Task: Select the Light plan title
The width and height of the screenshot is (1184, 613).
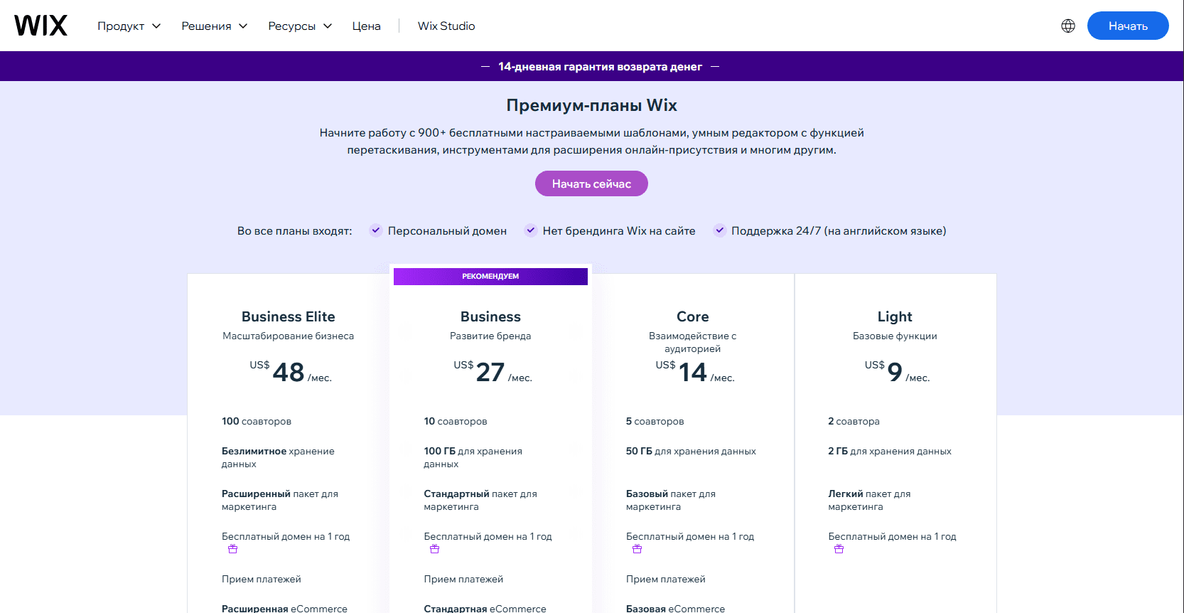Action: 895,316
